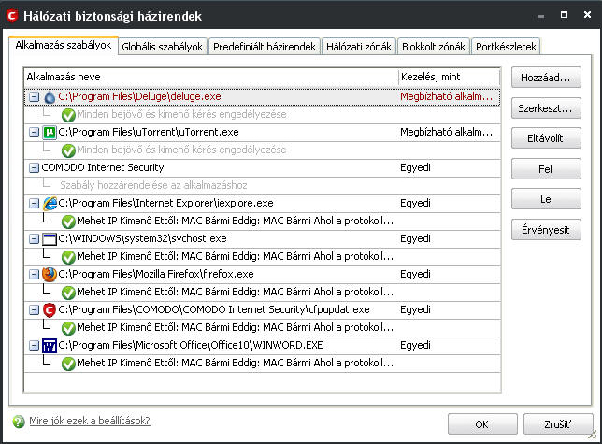The width and height of the screenshot is (602, 444).
Task: Move rule down with Le button
Action: (x=546, y=199)
